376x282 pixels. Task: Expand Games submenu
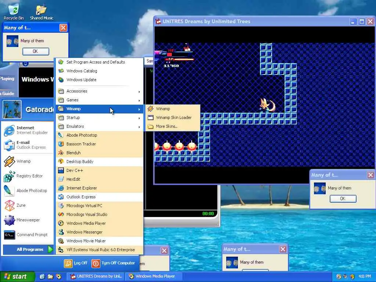point(100,100)
